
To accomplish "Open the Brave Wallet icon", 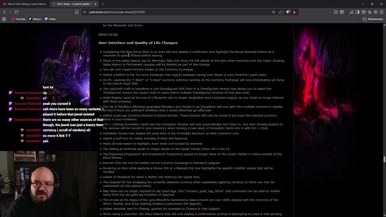I will (x=363, y=12).
